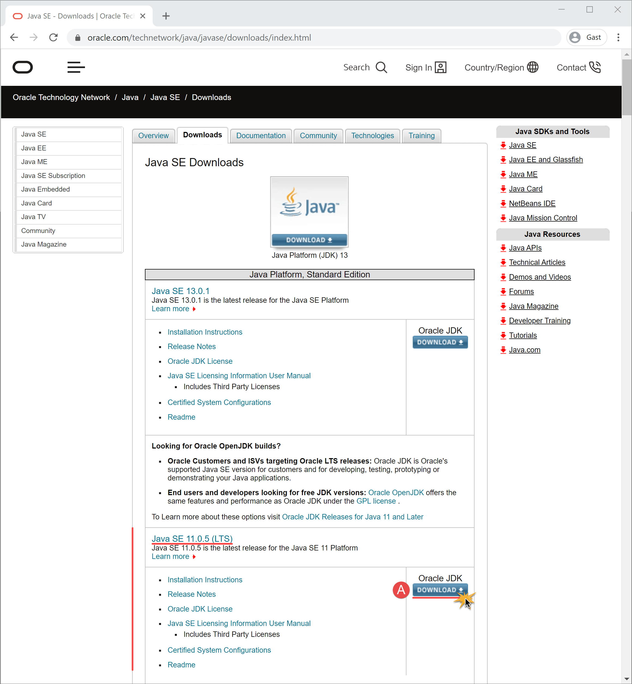The height and width of the screenshot is (684, 632).
Task: Open Developer Training resource link
Action: coord(540,321)
